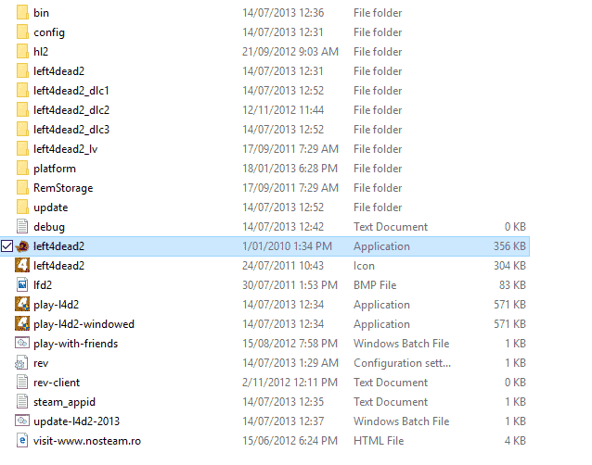
Task: Click the visit-www.nosteam.ro HTML file icon
Action: click(22, 441)
